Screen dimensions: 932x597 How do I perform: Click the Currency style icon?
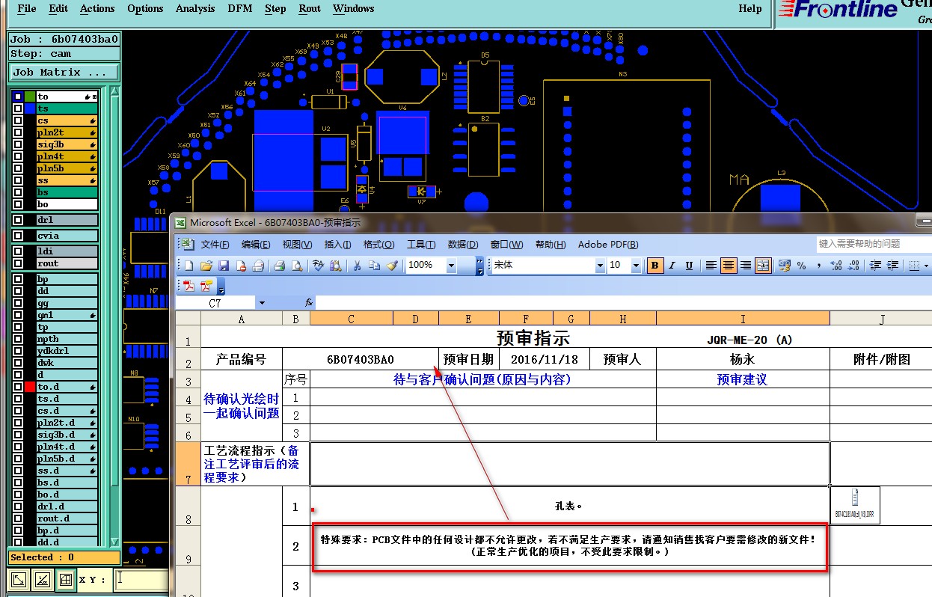coord(784,266)
